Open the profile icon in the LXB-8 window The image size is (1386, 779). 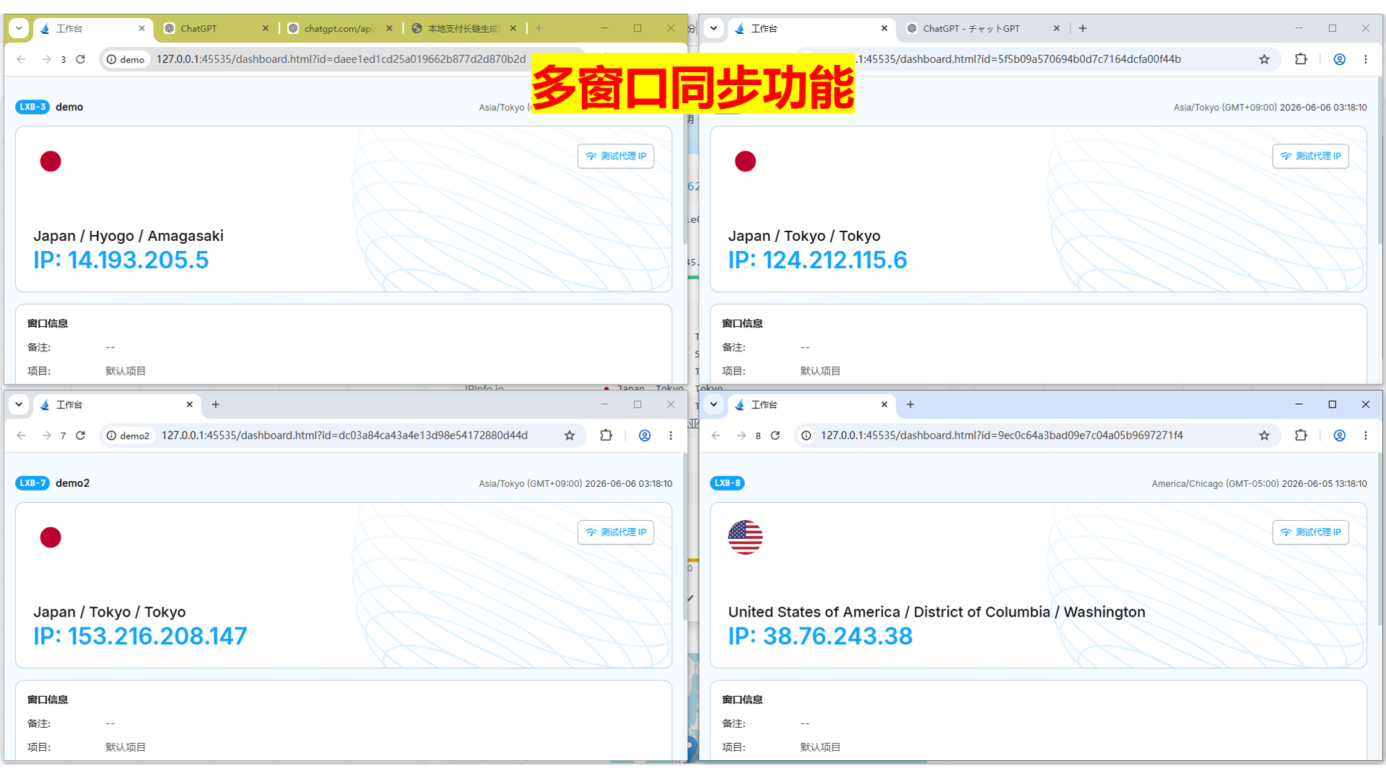(x=1339, y=436)
